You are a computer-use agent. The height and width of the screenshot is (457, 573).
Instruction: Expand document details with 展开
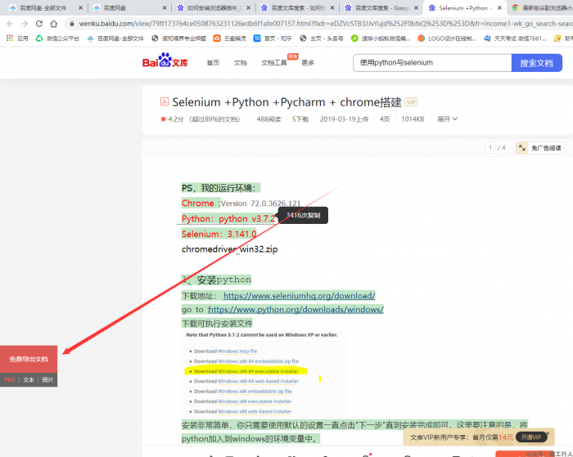point(447,119)
